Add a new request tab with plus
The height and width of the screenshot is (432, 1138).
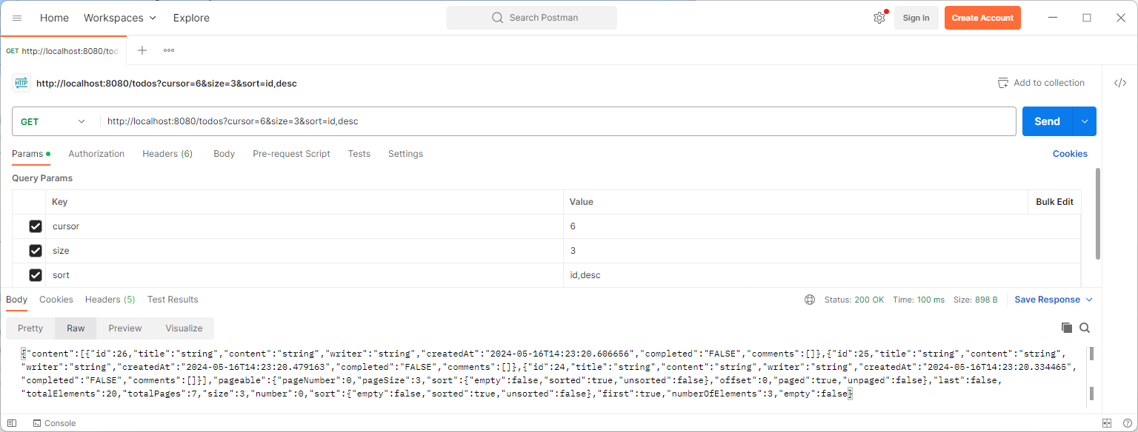[x=142, y=50]
